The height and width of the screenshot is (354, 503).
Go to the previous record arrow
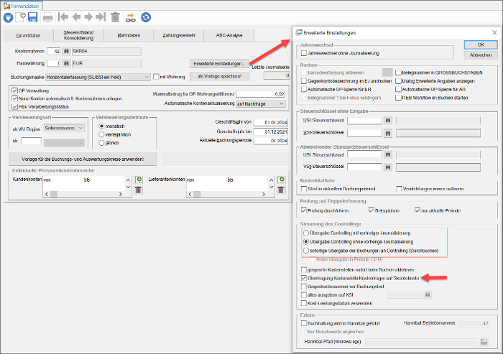(x=76, y=17)
